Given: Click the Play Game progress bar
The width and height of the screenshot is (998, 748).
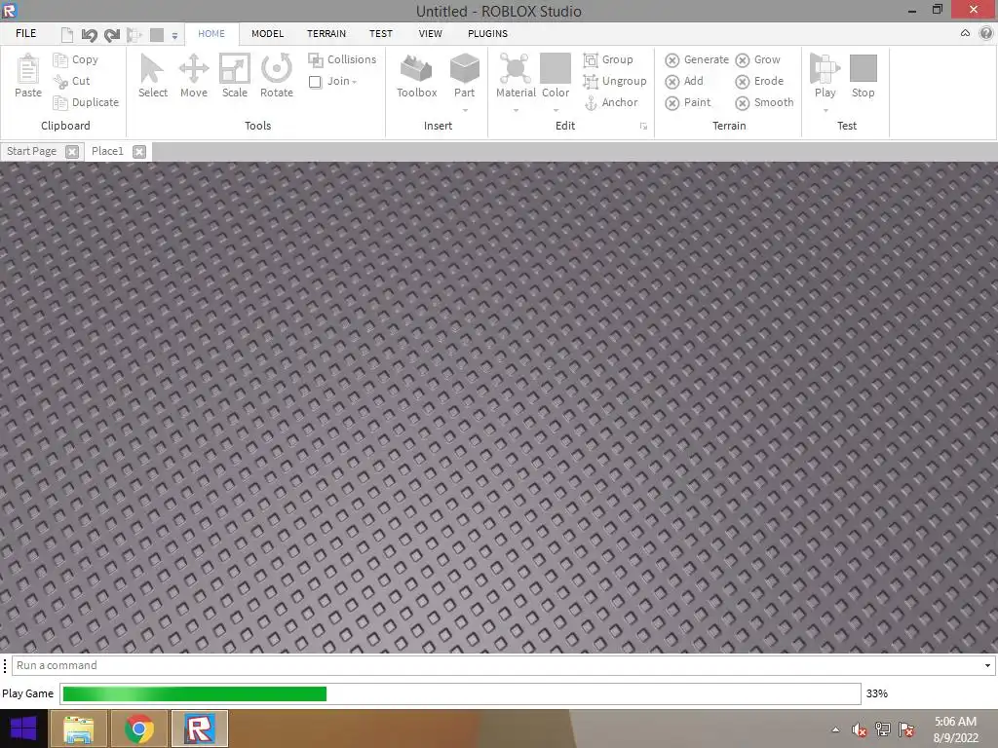Looking at the screenshot, I should (x=460, y=693).
